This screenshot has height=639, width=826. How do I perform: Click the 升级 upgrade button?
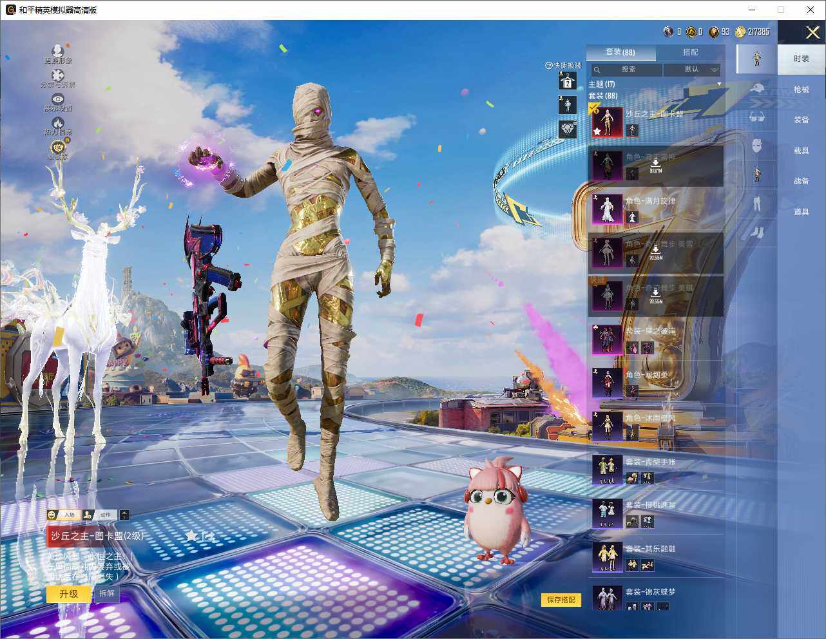point(69,594)
